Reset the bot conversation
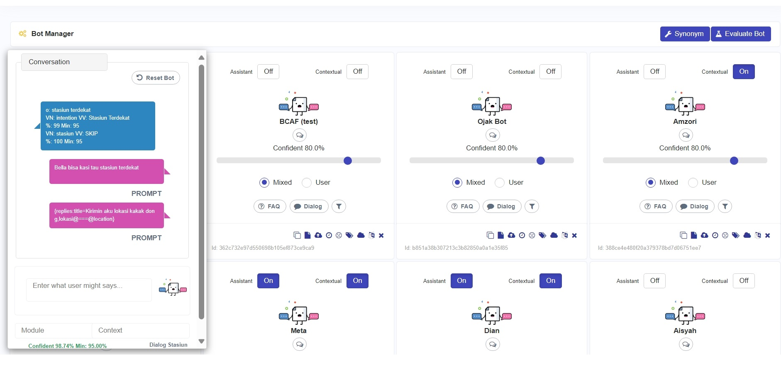Image resolution: width=781 pixels, height=367 pixels. click(x=156, y=78)
